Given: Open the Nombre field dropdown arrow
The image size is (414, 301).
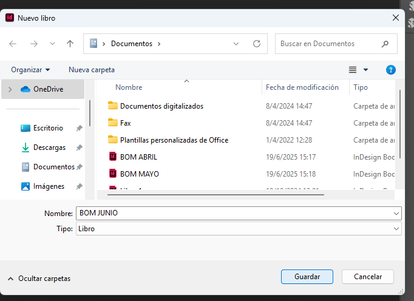Looking at the screenshot, I should [396, 214].
